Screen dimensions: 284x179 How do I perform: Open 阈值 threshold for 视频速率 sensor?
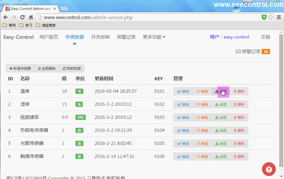coord(221,117)
